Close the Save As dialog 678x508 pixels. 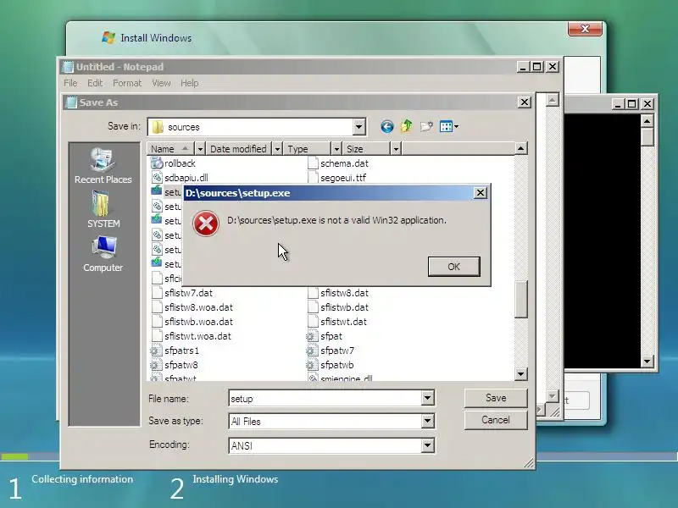pos(524,102)
